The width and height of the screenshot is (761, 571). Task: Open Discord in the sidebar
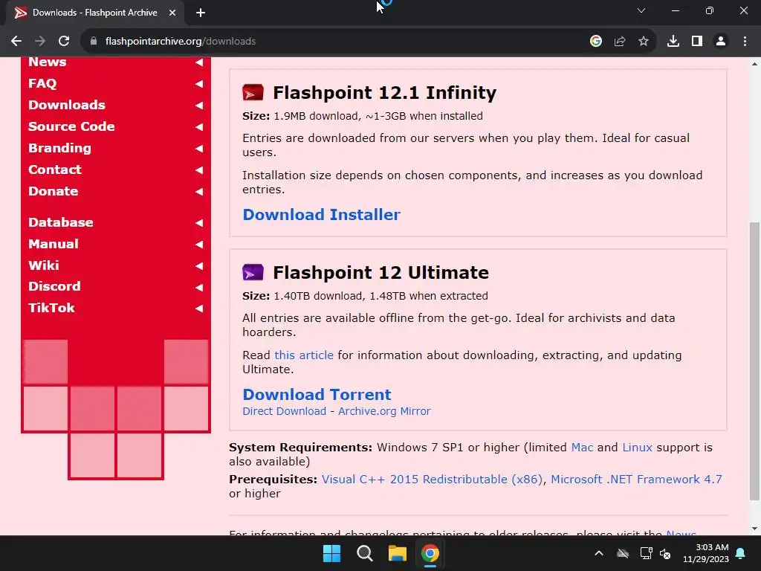(54, 286)
